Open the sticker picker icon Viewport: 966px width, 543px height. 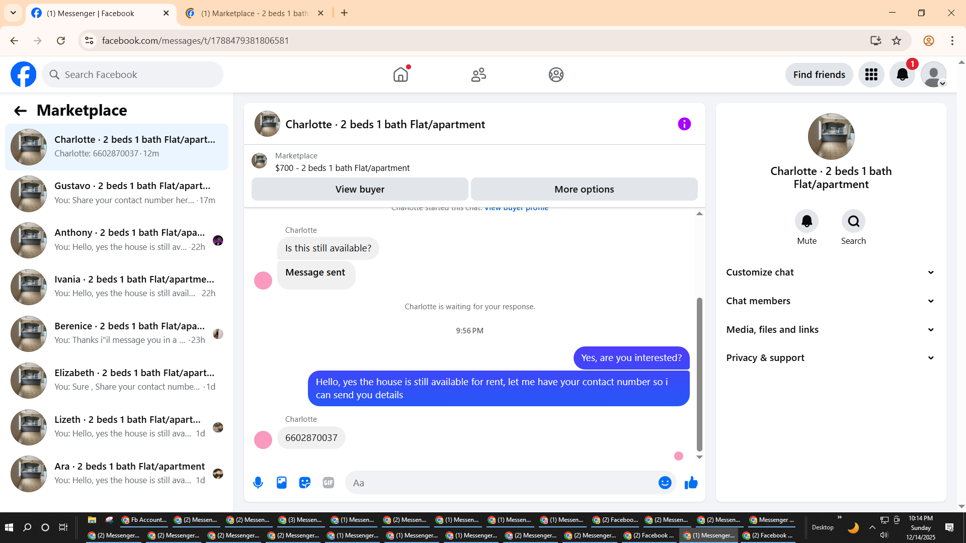click(x=305, y=483)
